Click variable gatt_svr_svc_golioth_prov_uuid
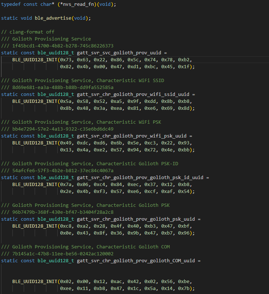Screen dimensions: 269x294 (119, 53)
